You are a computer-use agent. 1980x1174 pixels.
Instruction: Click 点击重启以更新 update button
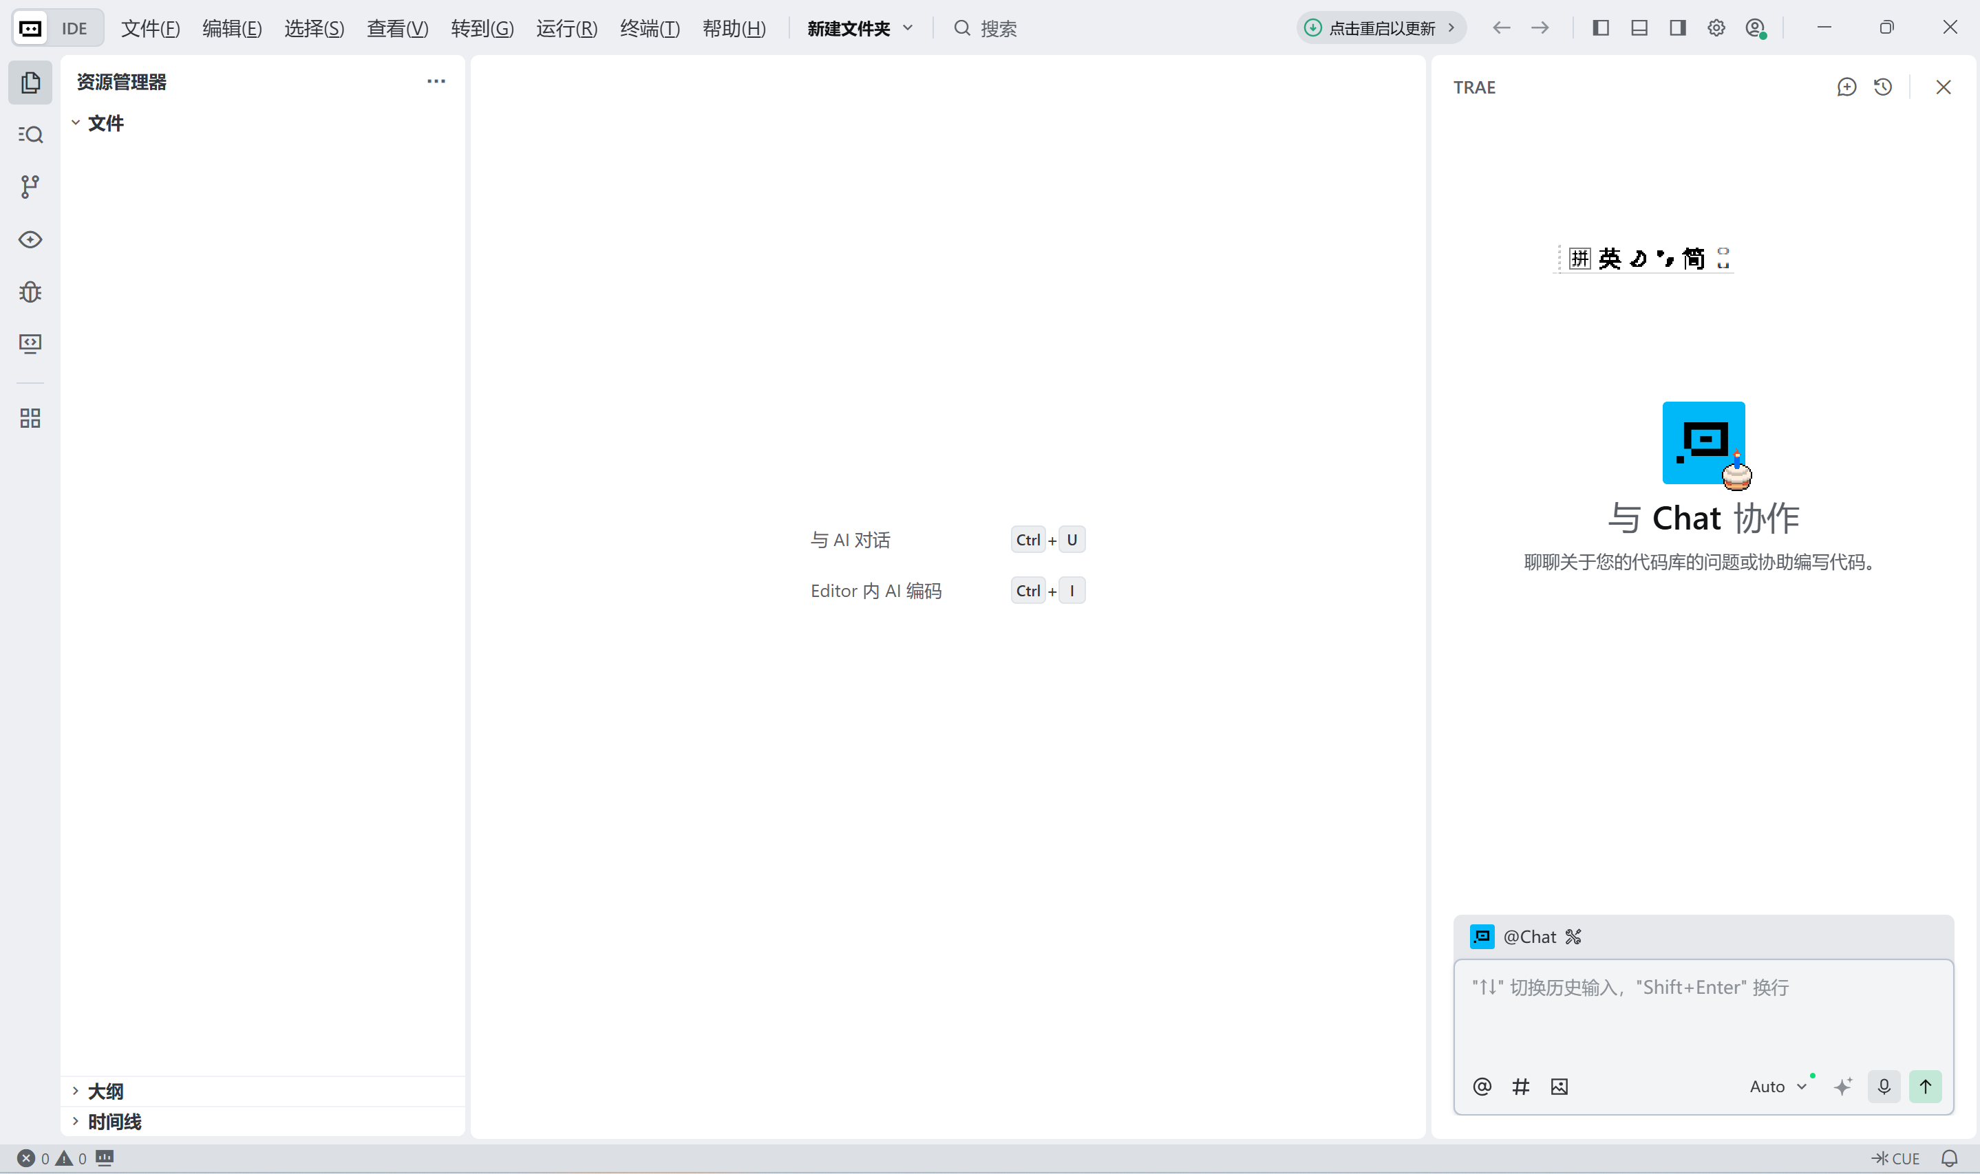click(1381, 28)
